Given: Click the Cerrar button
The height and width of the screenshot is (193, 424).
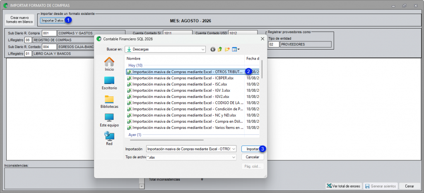Looking at the screenshot, I should point(410,186).
